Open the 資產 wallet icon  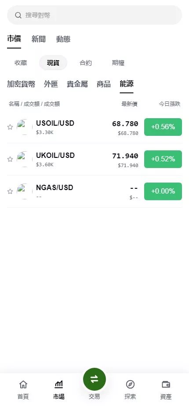tap(166, 385)
